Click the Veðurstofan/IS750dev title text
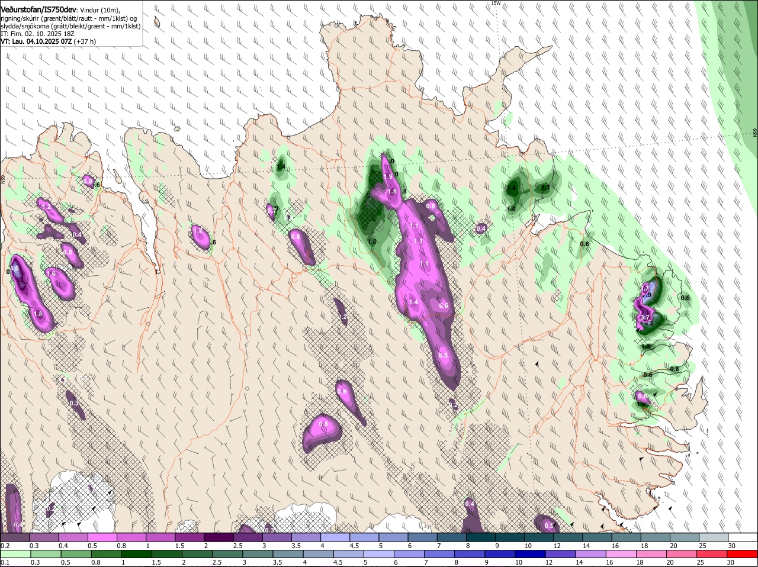This screenshot has height=567, width=758. pos(38,9)
